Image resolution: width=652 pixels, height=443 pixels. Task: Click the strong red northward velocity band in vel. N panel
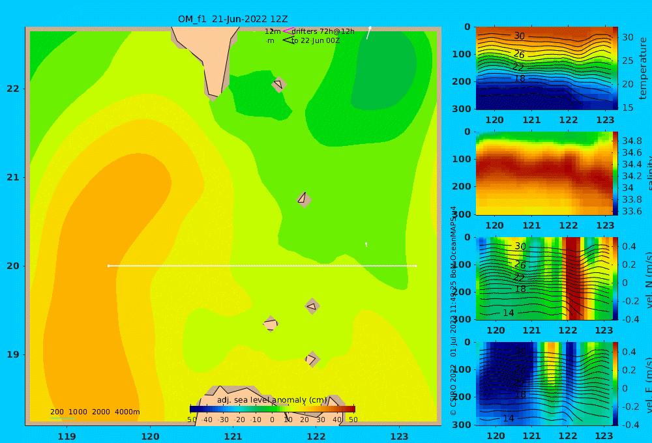coord(572,278)
